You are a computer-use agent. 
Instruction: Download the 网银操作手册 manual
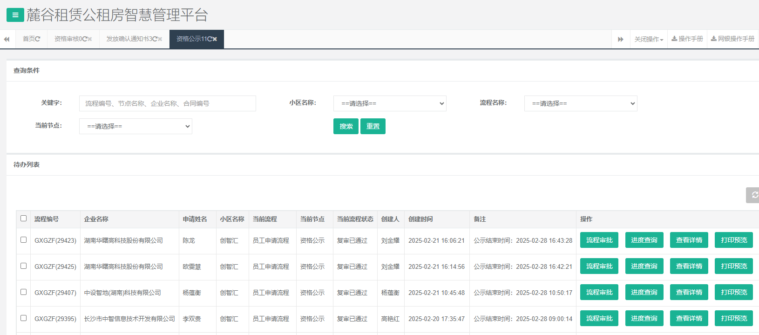point(732,39)
